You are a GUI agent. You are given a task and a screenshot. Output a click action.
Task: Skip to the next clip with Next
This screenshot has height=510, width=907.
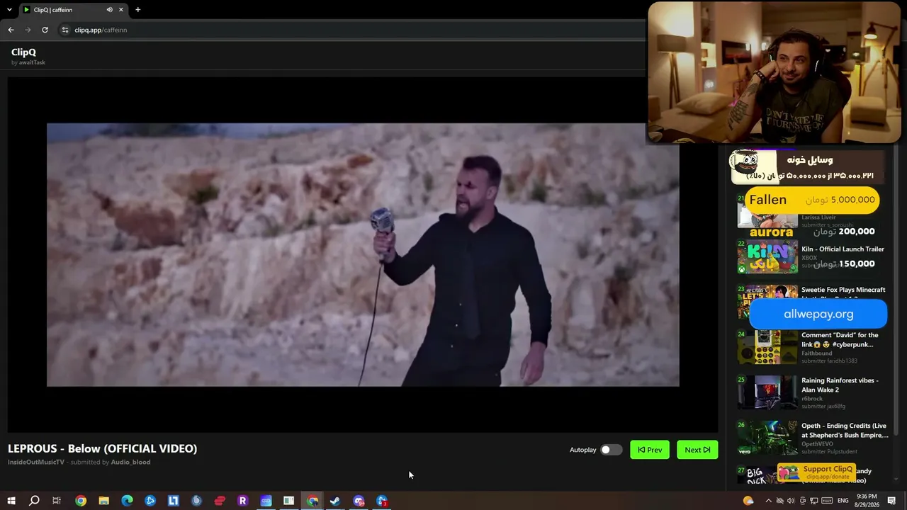click(697, 450)
